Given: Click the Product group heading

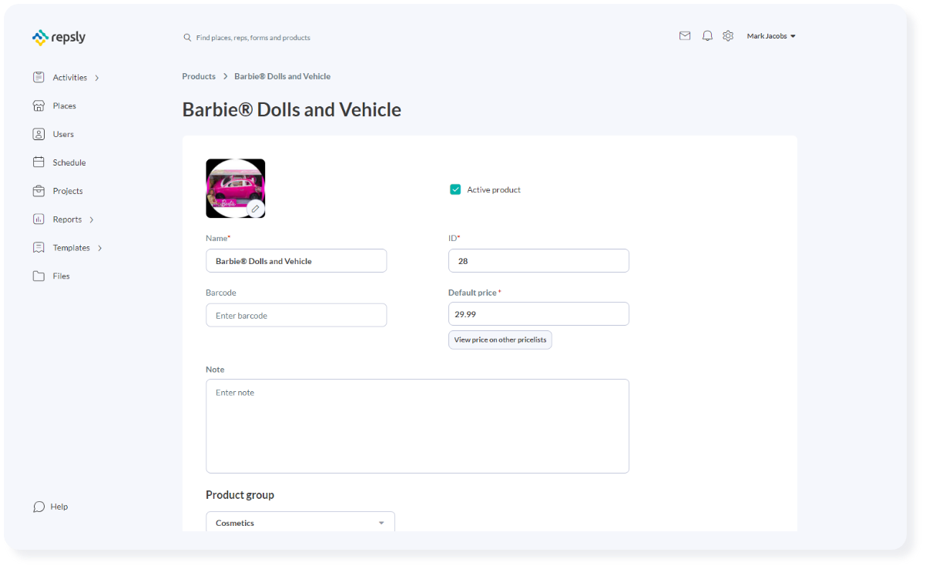Looking at the screenshot, I should 240,495.
